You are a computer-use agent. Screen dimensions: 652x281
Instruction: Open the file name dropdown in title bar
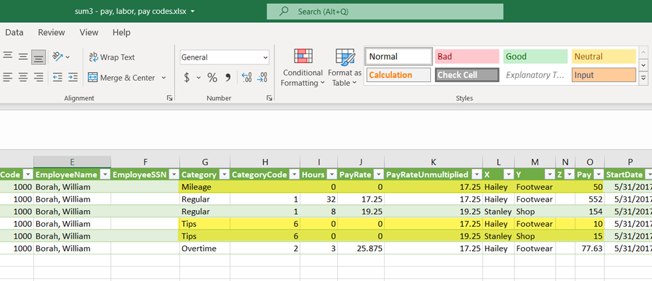(x=192, y=12)
